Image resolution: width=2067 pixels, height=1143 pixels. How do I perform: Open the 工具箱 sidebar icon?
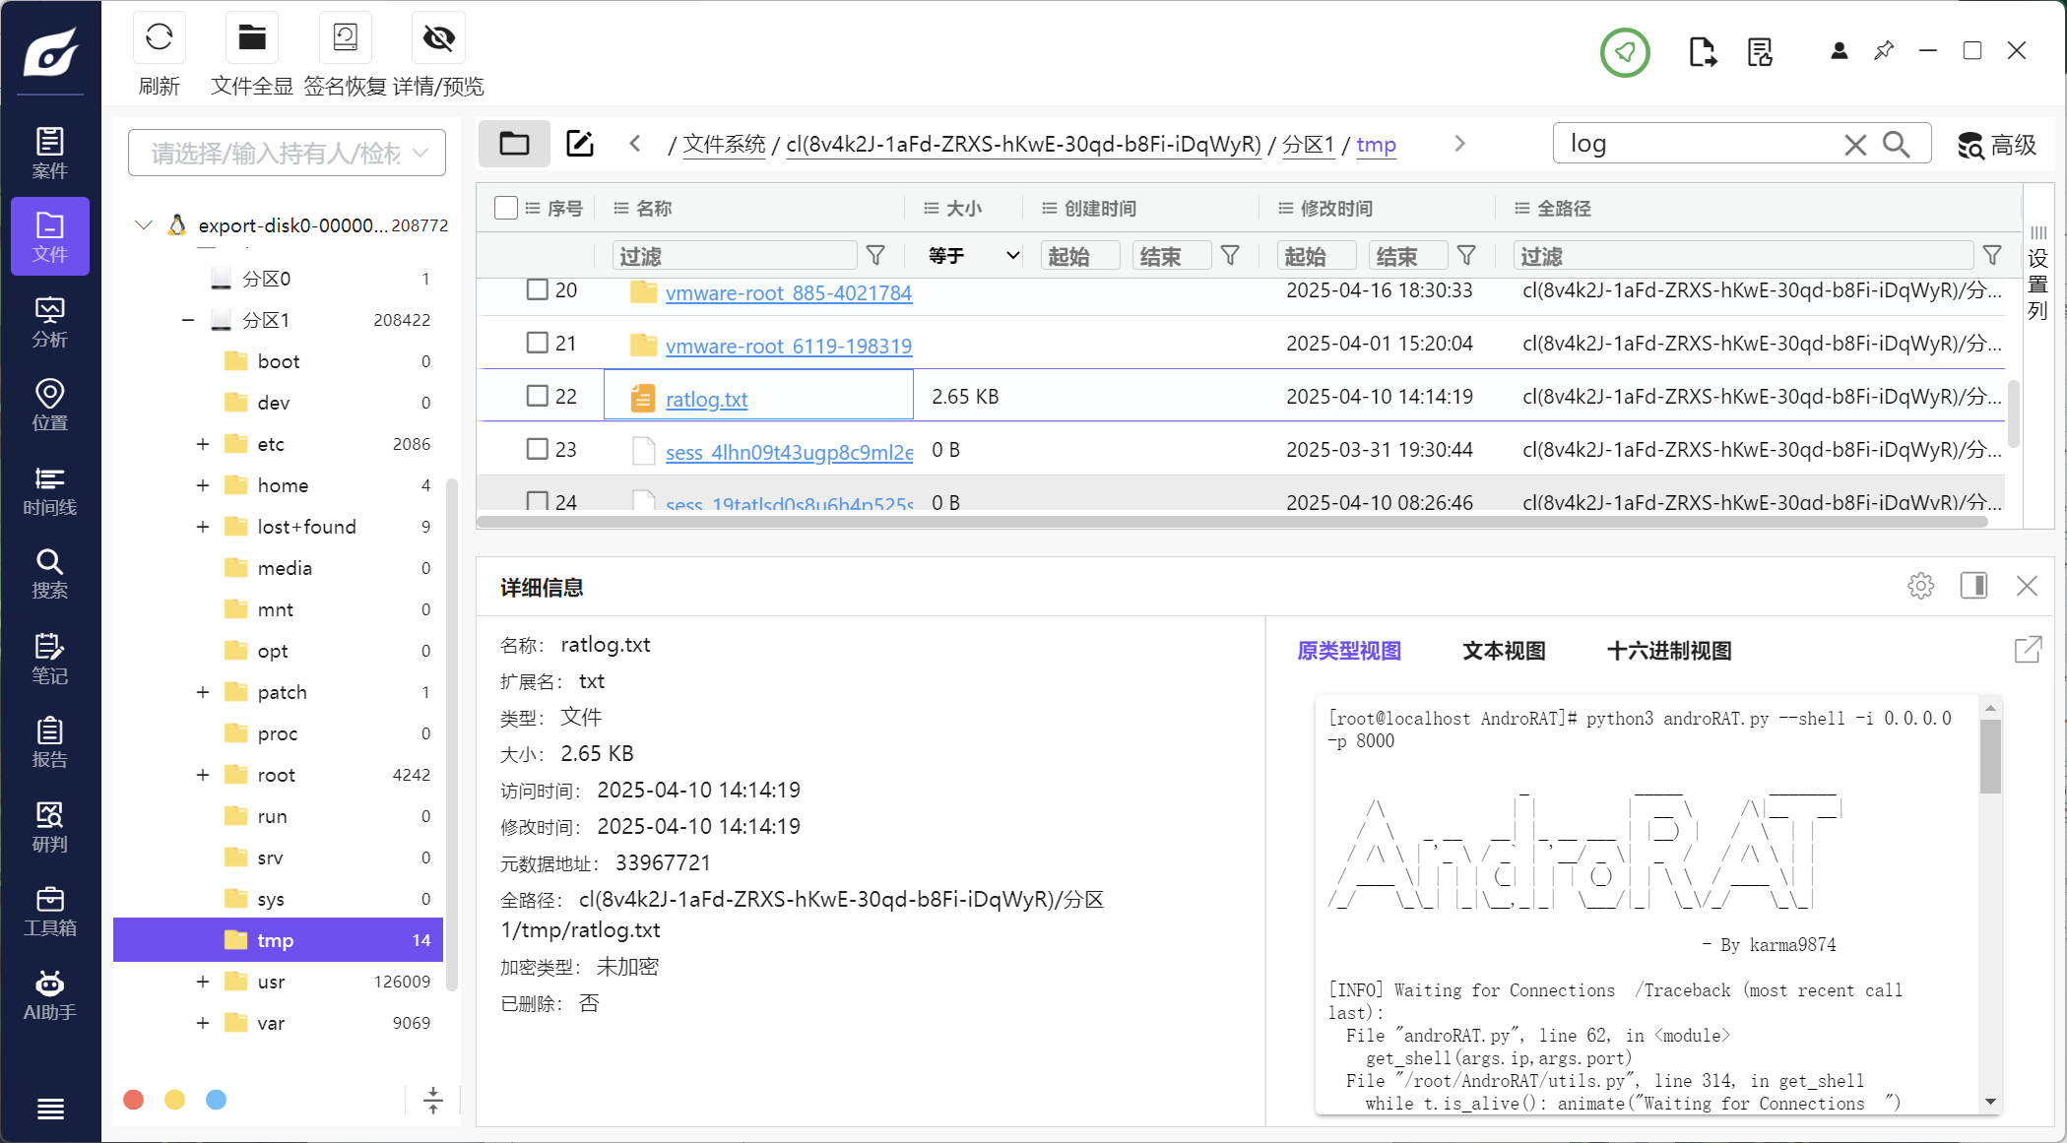coord(49,912)
